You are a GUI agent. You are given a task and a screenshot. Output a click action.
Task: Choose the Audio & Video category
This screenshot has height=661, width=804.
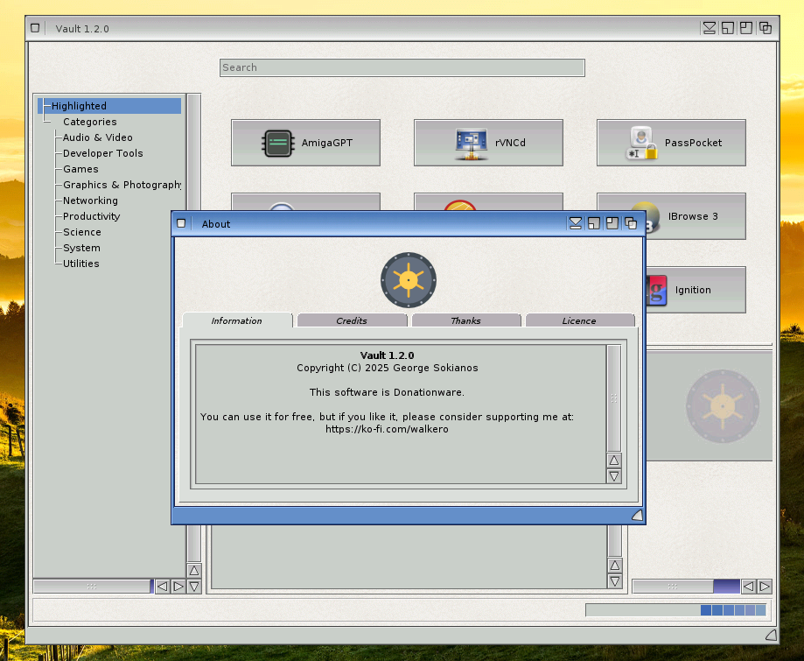coord(98,137)
